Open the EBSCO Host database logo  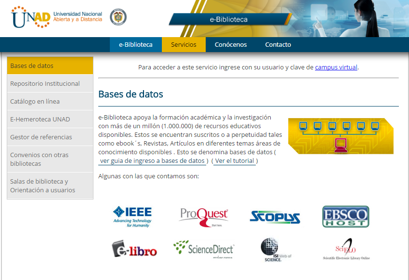click(x=345, y=216)
